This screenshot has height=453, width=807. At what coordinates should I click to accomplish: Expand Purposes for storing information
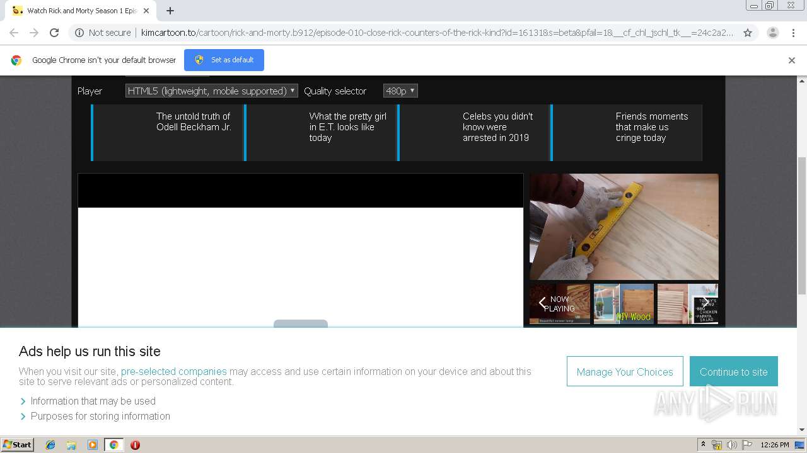click(x=95, y=416)
